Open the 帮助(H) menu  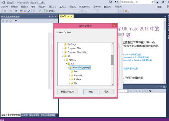[118, 7]
